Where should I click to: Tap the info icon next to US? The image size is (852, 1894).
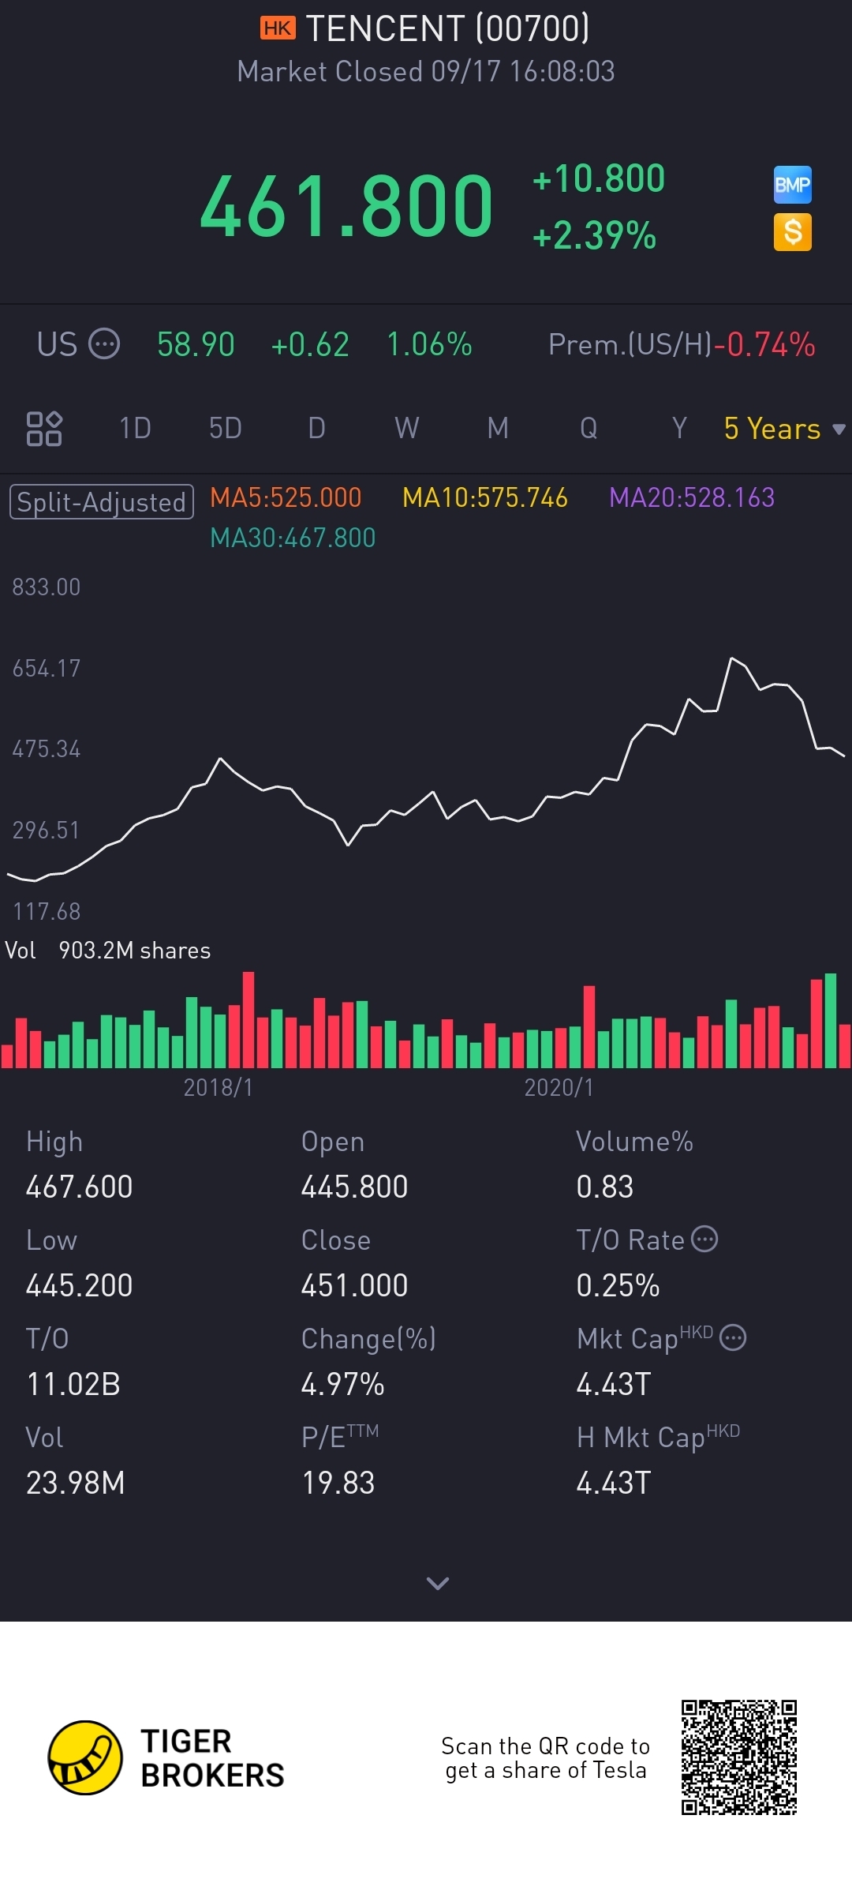point(104,344)
